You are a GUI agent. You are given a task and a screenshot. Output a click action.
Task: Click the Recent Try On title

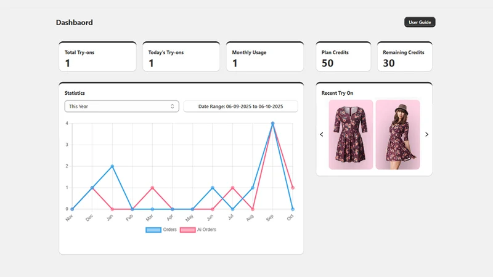[337, 93]
